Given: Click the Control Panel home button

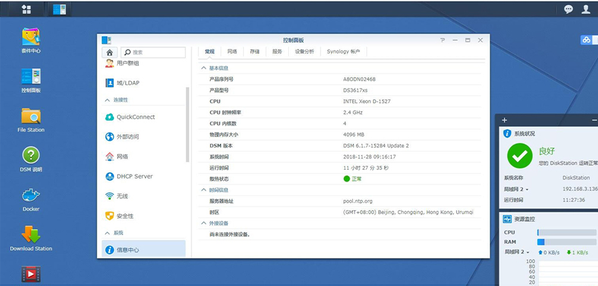Looking at the screenshot, I should click(x=109, y=53).
